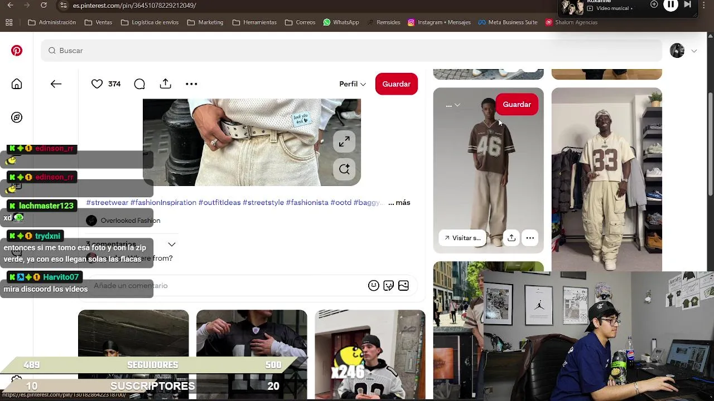Click 'Visitar s...' on the 46 jersey pin
Screen dimensions: 714x401
coord(461,238)
